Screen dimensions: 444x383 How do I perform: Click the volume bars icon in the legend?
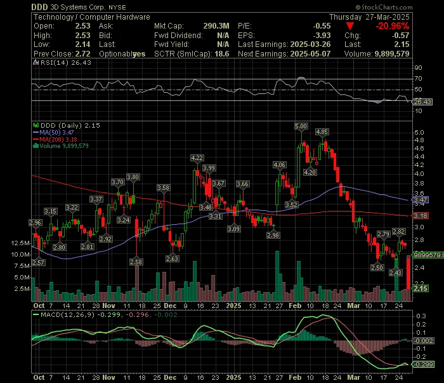36,146
